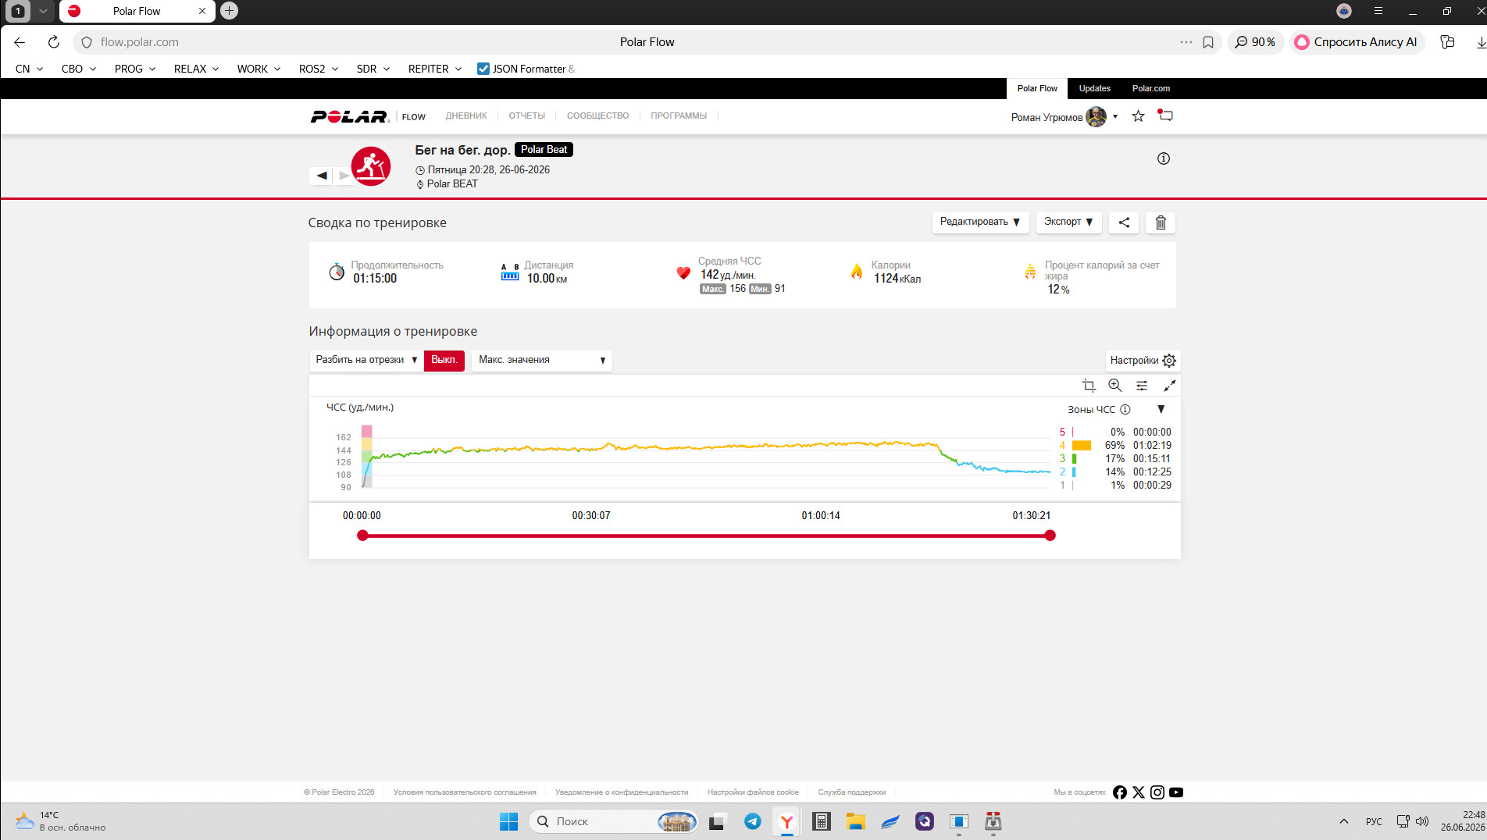Screen dimensions: 1487x840
Task: Click the zoom-in magnifier above the chart
Action: click(x=1115, y=386)
